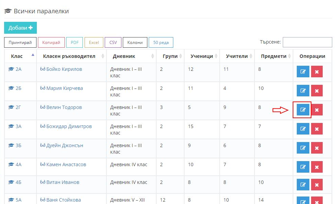336x204 pixels.
Task: Edit class 2Б using pencil icon
Action: tap(303, 91)
